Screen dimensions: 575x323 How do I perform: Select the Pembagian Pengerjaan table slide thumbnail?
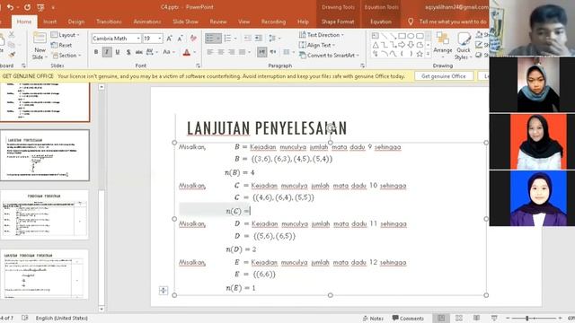click(x=45, y=214)
